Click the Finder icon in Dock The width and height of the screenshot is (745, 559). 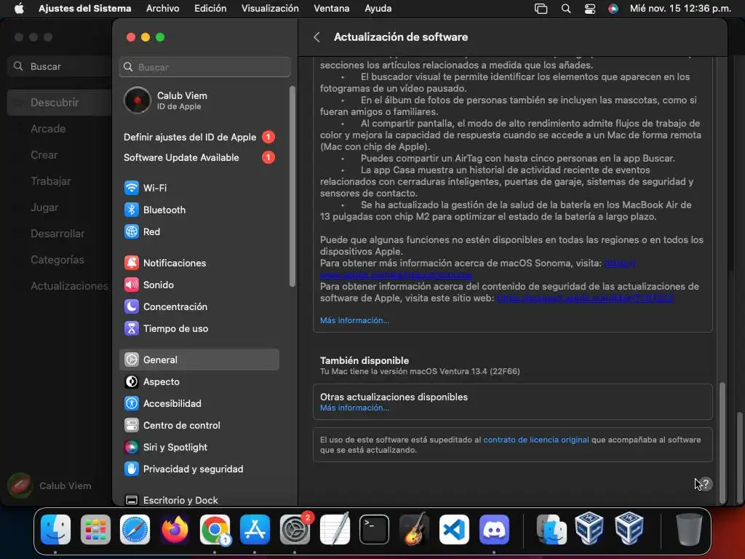pyautogui.click(x=55, y=529)
